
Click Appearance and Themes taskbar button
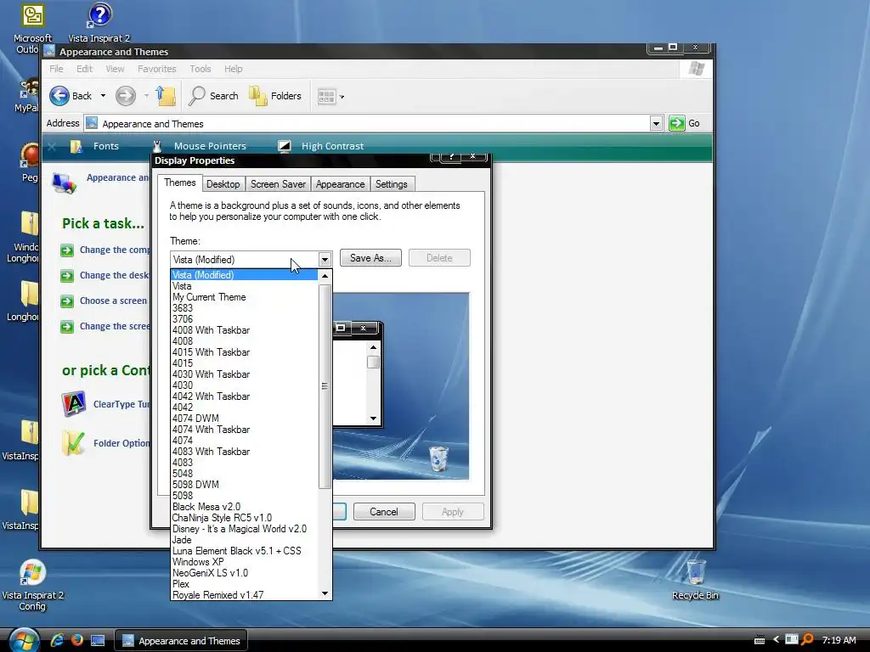point(181,640)
